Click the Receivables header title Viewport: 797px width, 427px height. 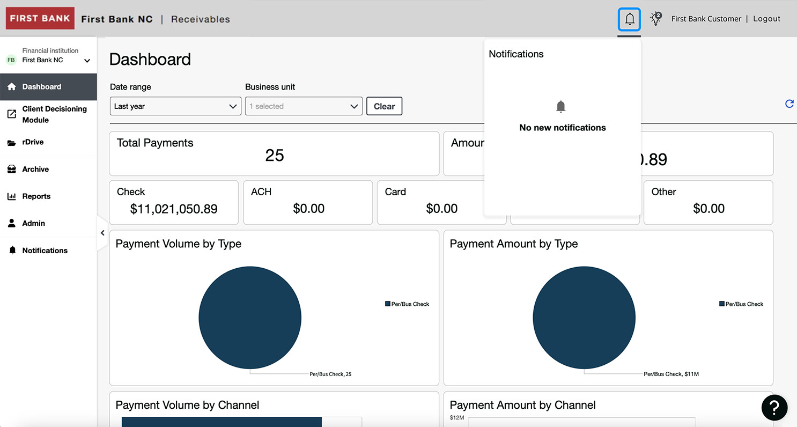click(201, 19)
